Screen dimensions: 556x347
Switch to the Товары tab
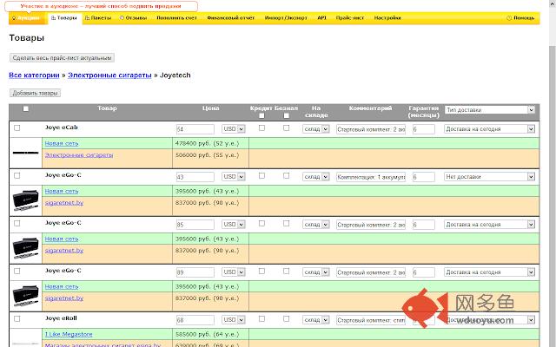pyautogui.click(x=64, y=17)
